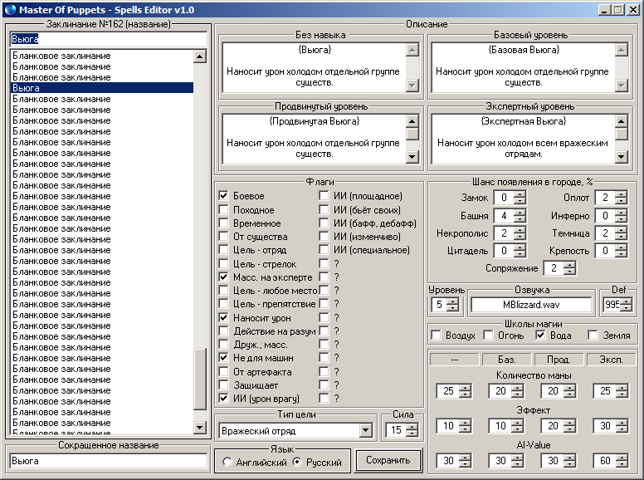The width and height of the screenshot is (644, 480).
Task: Select the highlighted Вьюга spell entry
Action: pos(101,87)
